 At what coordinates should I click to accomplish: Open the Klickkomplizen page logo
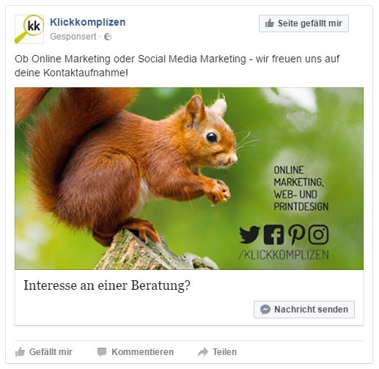tap(29, 29)
